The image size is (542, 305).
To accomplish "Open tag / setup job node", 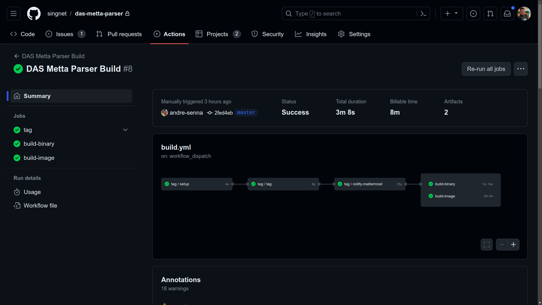I will (x=197, y=184).
